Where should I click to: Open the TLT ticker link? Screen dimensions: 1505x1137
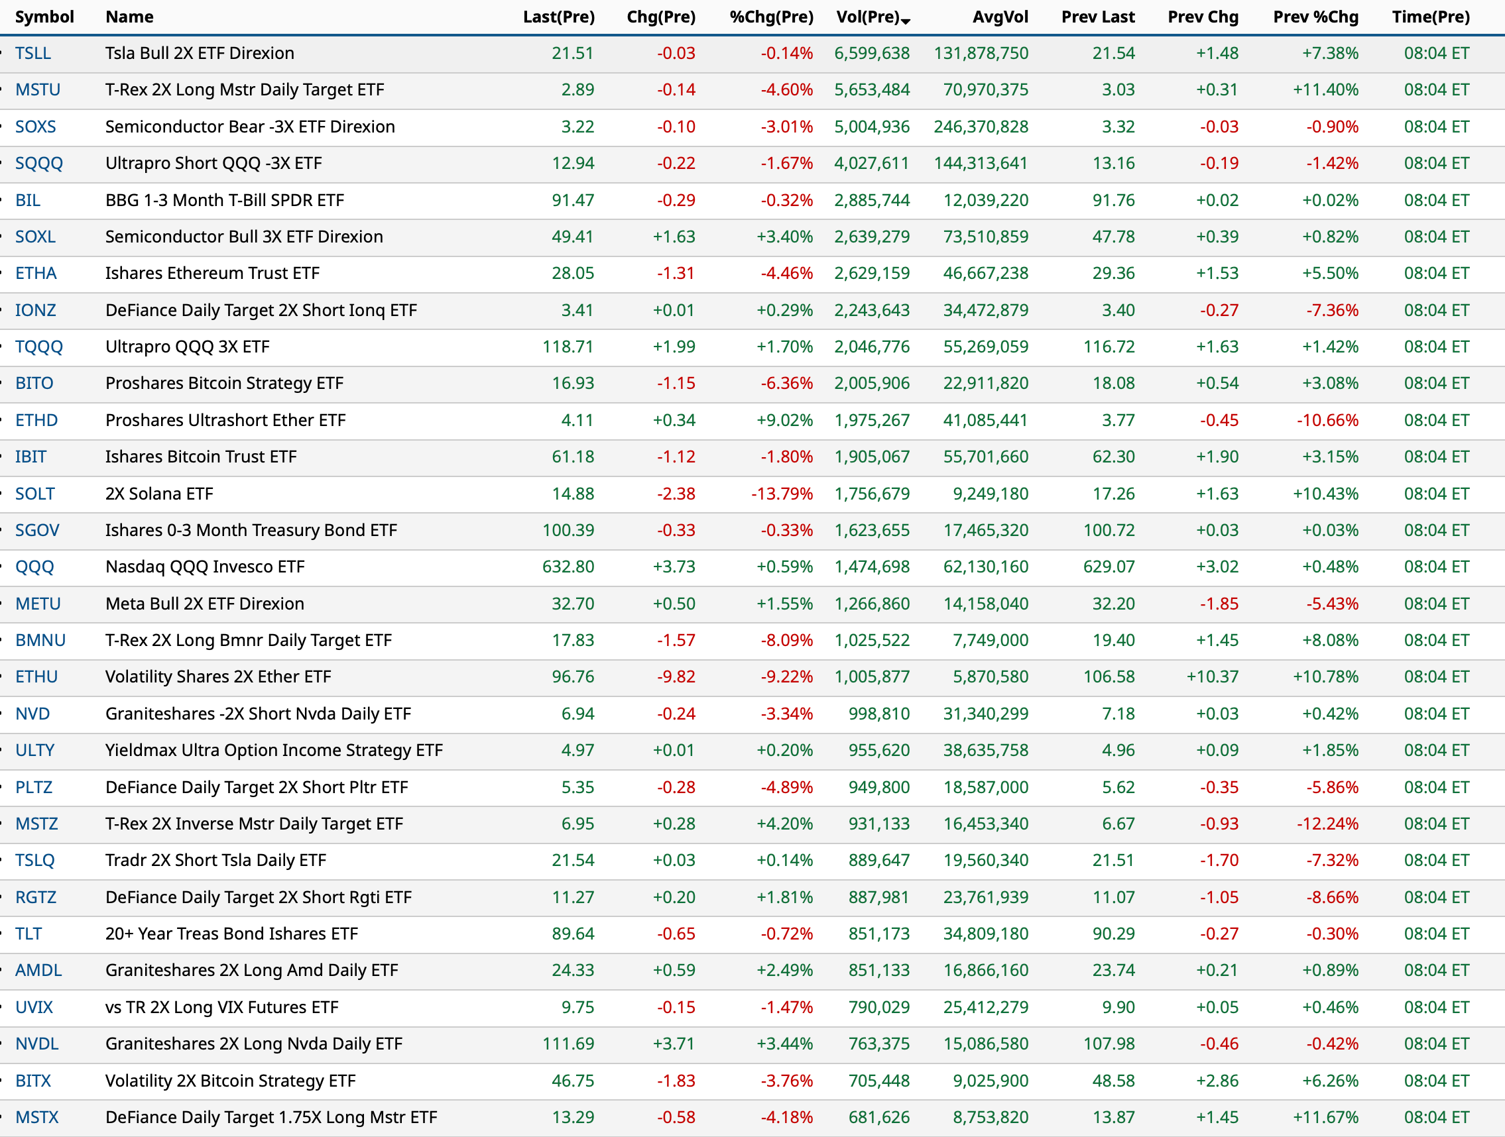point(28,934)
